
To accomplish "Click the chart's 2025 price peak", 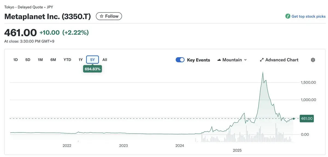I will click(x=263, y=72).
